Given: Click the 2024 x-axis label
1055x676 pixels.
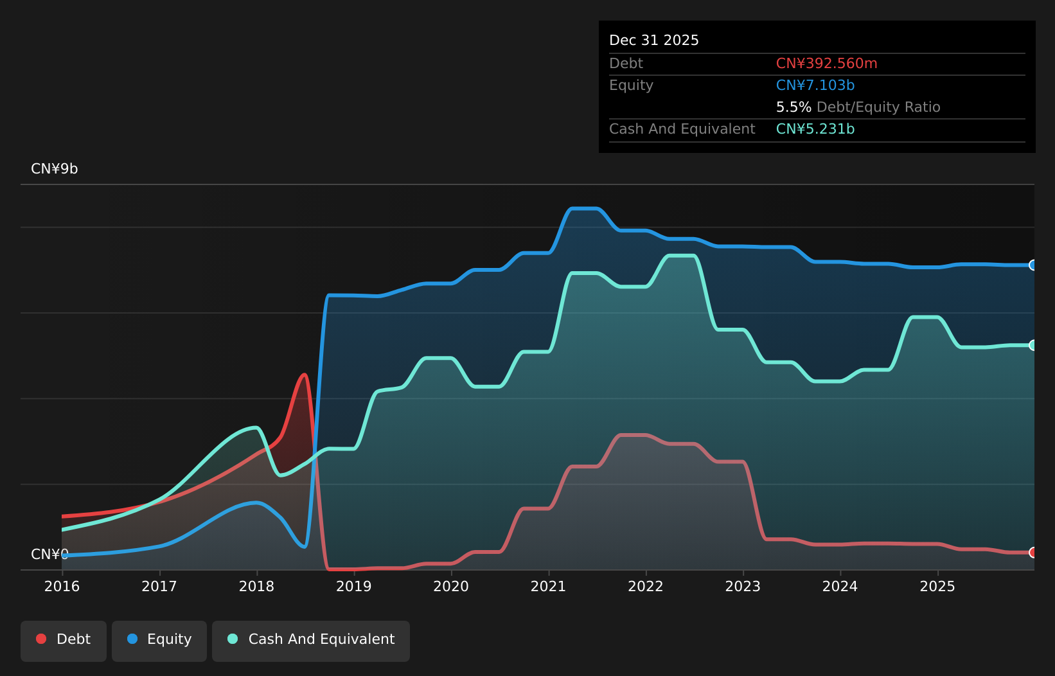Looking at the screenshot, I should pyautogui.click(x=840, y=586).
